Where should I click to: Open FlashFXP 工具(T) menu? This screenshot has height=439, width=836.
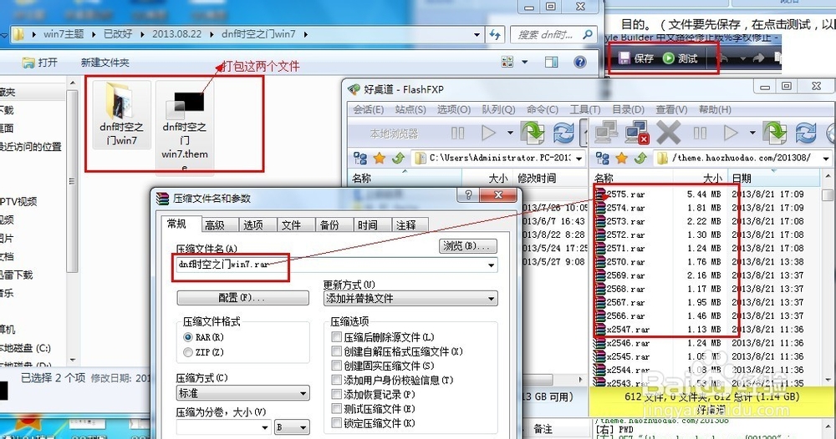pyautogui.click(x=585, y=109)
